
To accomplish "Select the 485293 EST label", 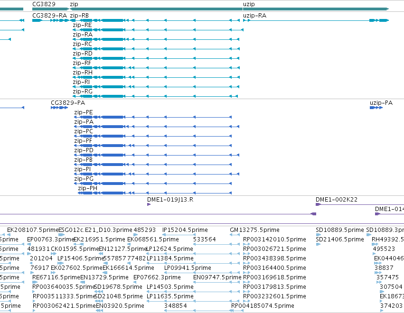I will tap(144, 230).
